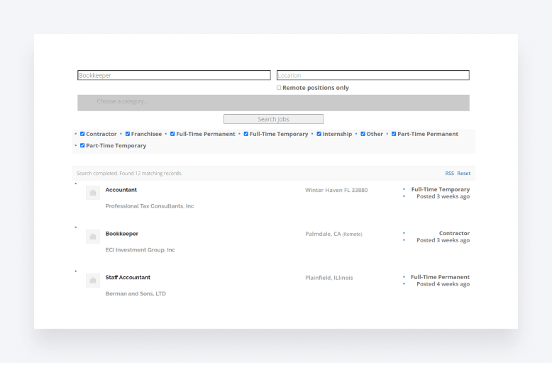This screenshot has height=367, width=552.
Task: Enable the Remote positions only checkbox
Action: (x=279, y=88)
